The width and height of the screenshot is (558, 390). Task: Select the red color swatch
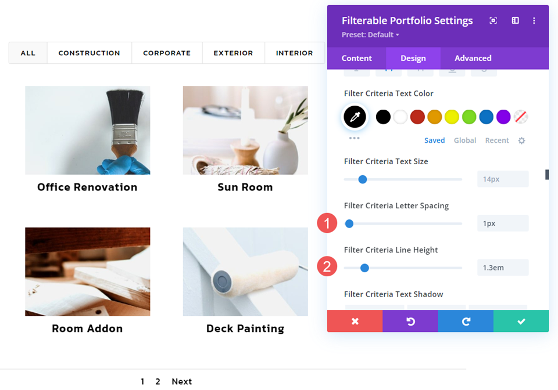[x=417, y=117]
